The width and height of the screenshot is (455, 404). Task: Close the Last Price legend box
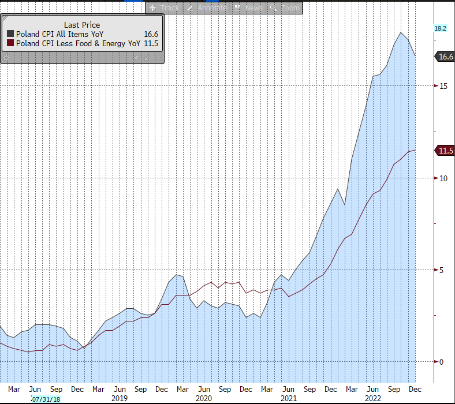pyautogui.click(x=158, y=58)
